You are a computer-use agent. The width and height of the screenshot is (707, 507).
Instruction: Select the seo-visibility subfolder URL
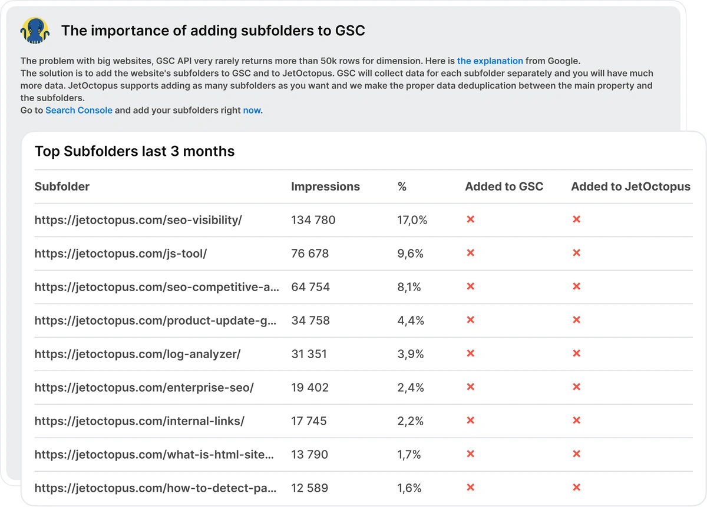(138, 220)
